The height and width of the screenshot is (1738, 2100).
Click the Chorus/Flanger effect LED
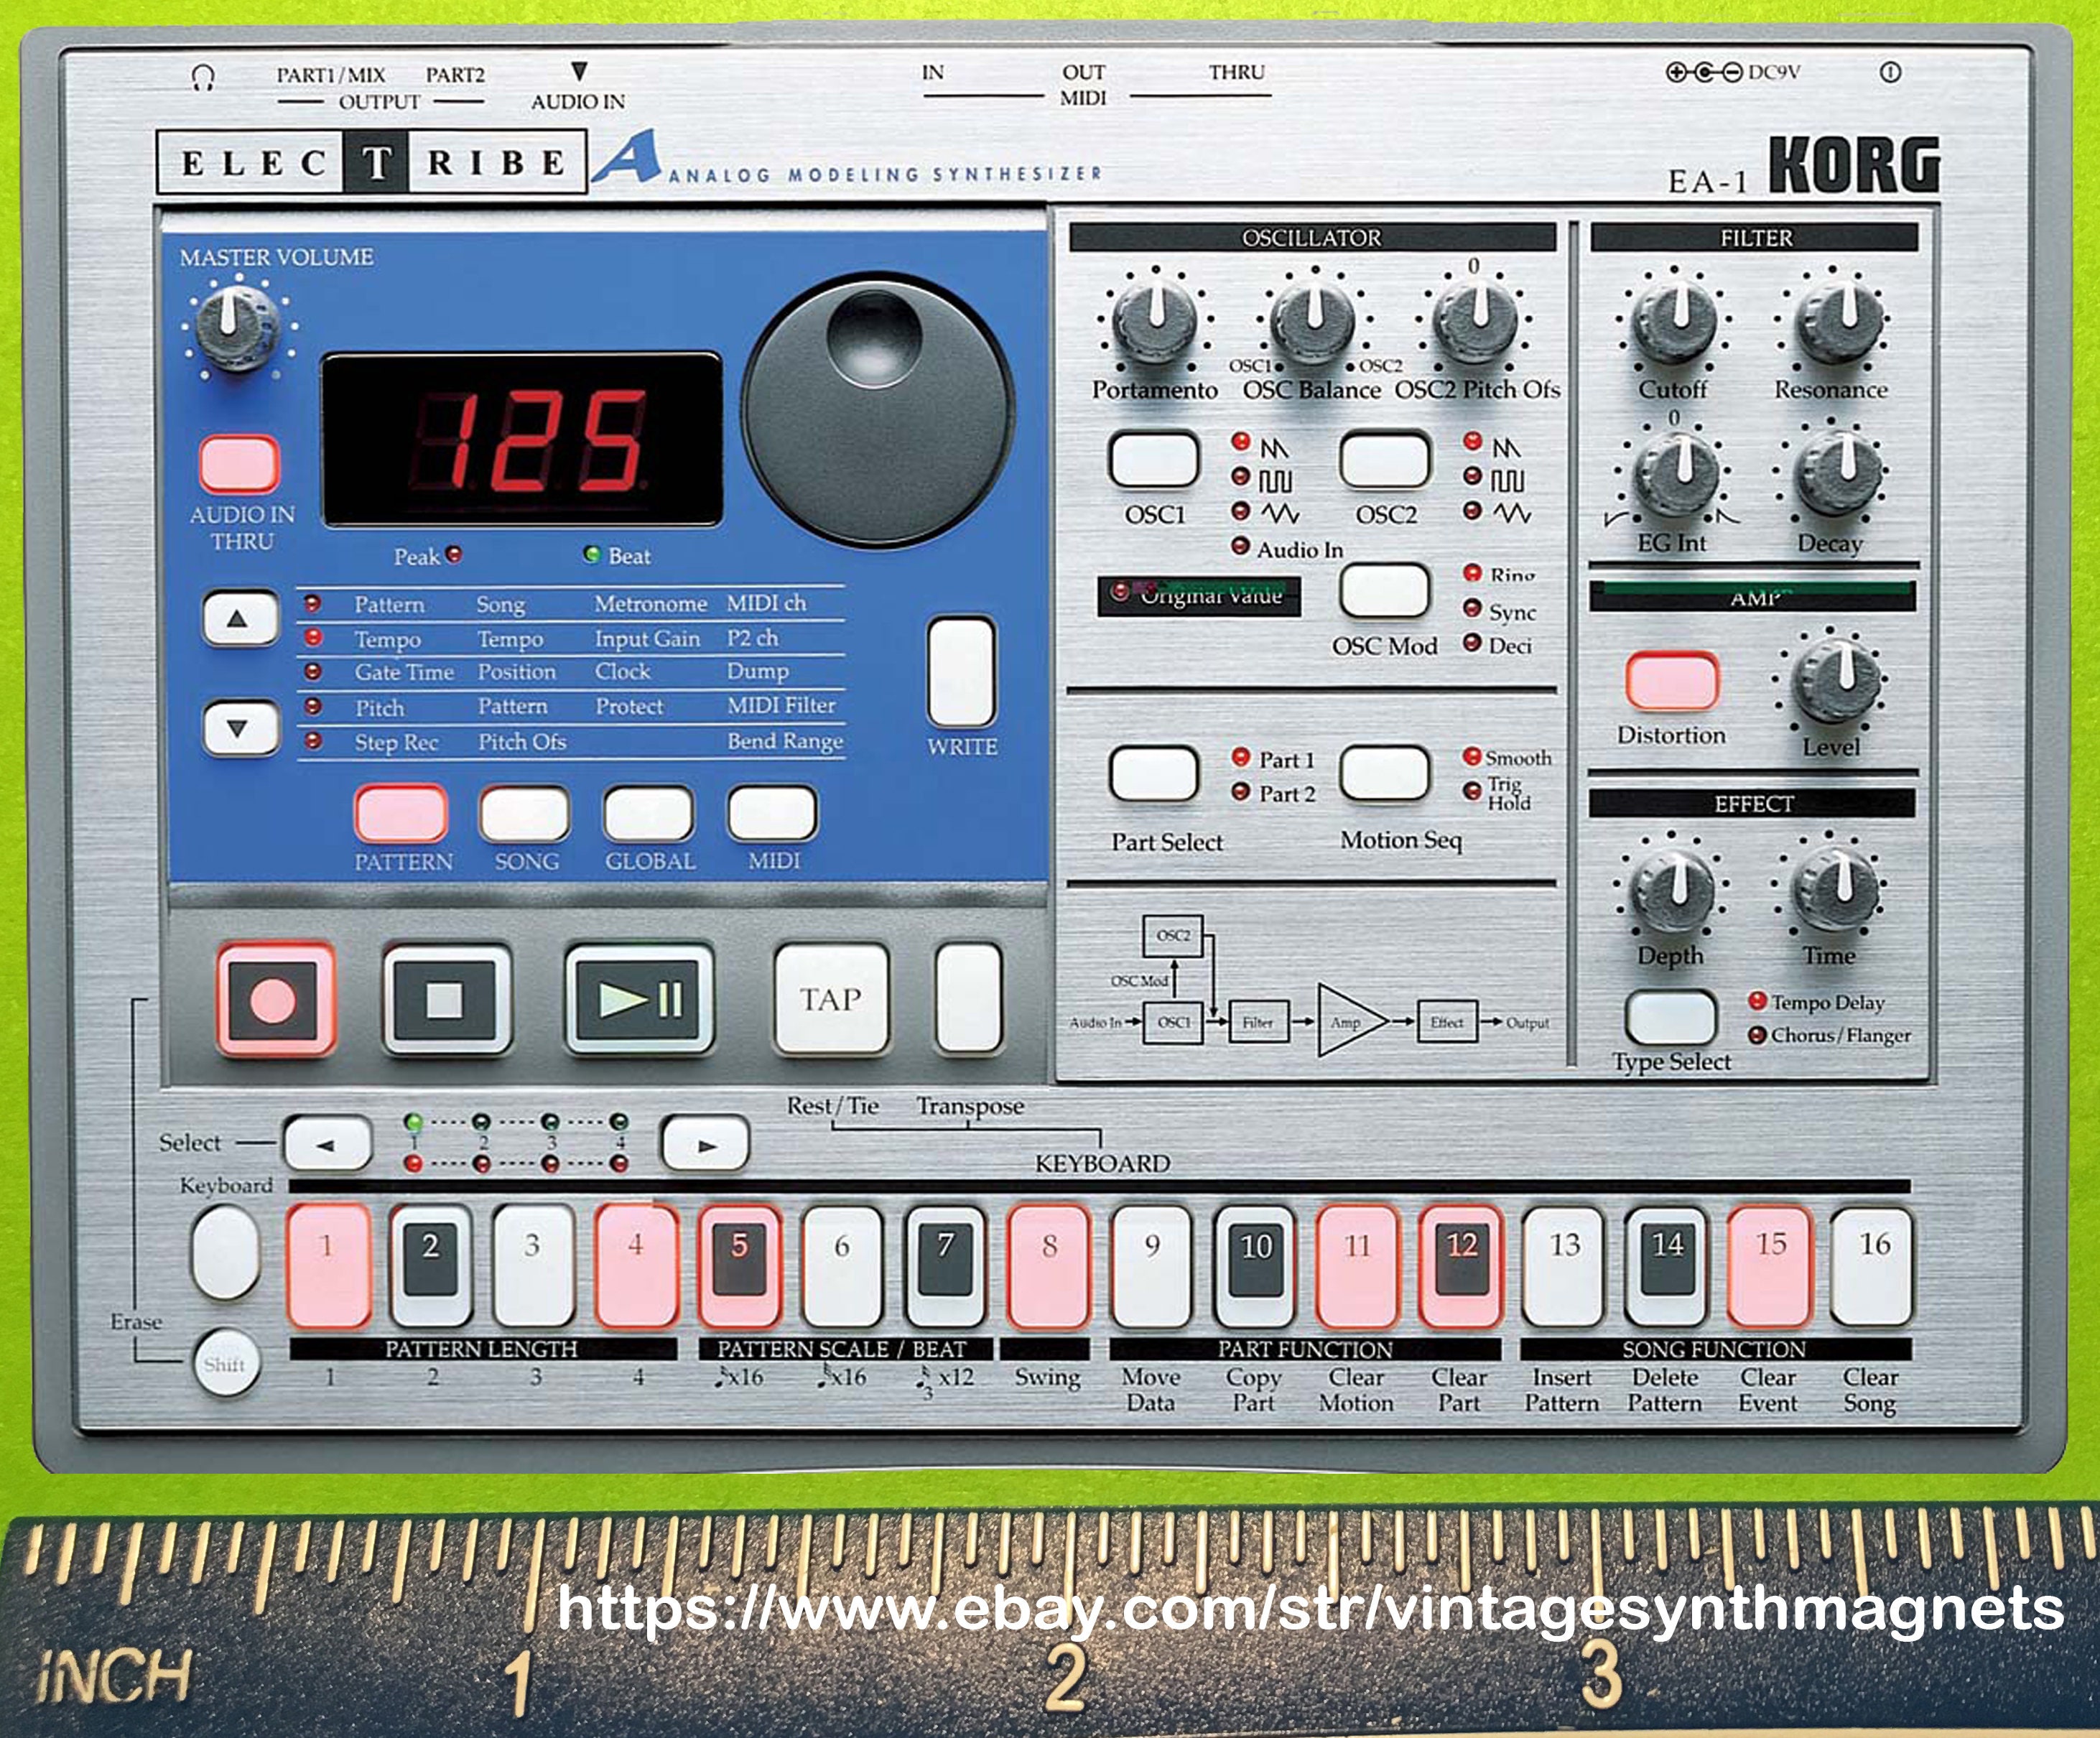[x=1757, y=1035]
